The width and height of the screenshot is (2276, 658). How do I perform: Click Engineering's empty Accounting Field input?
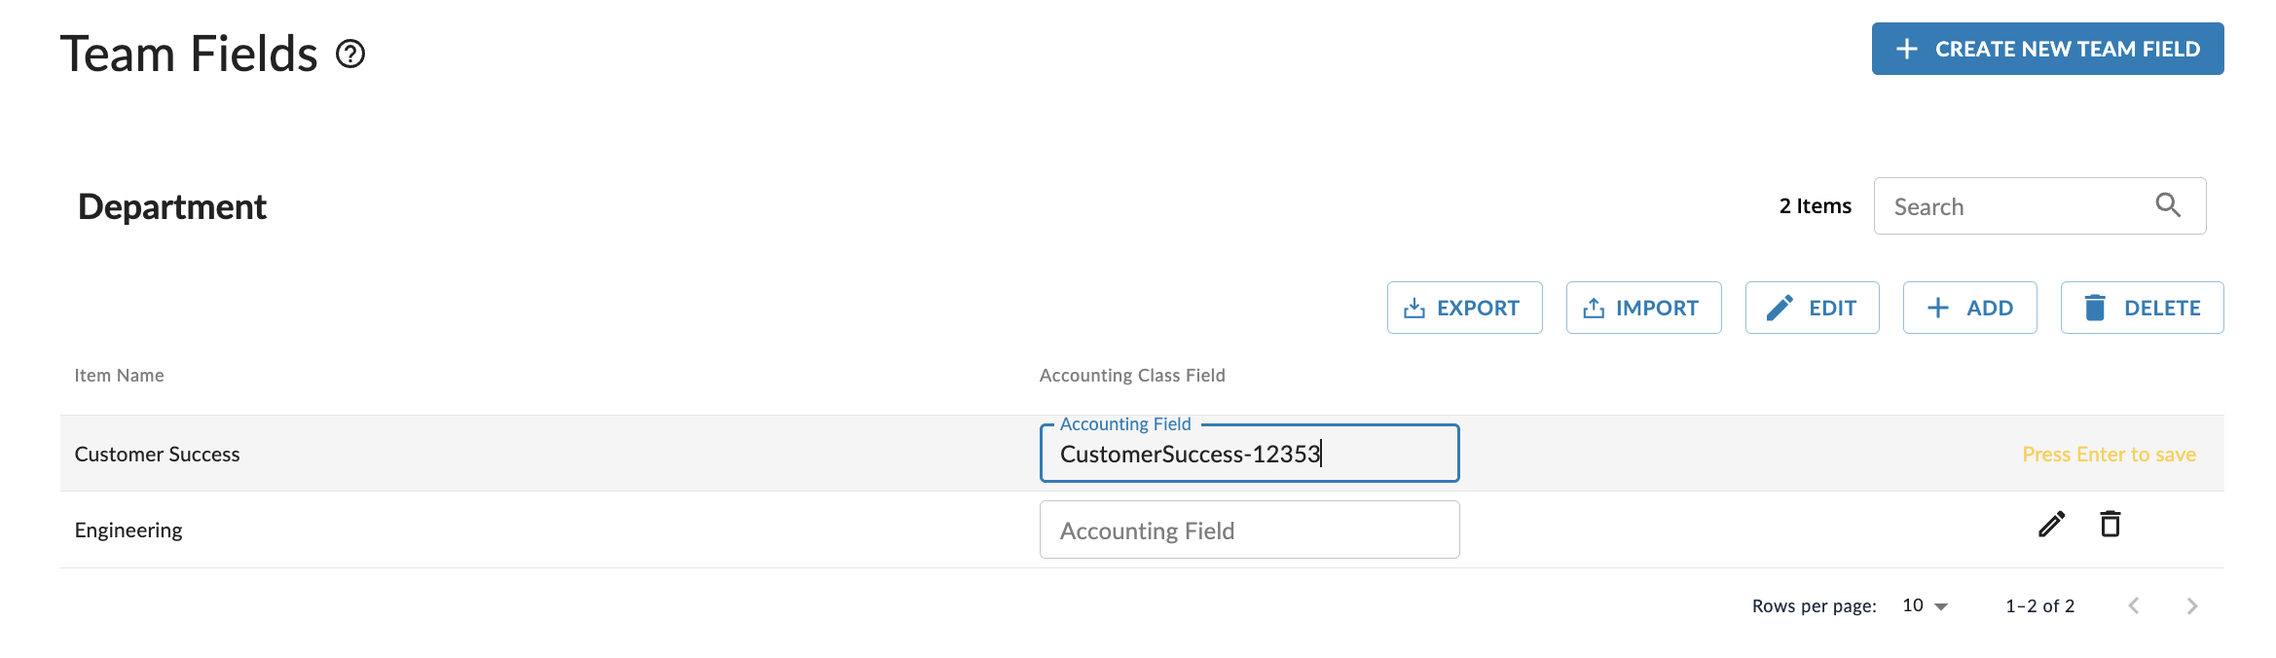pos(1248,530)
